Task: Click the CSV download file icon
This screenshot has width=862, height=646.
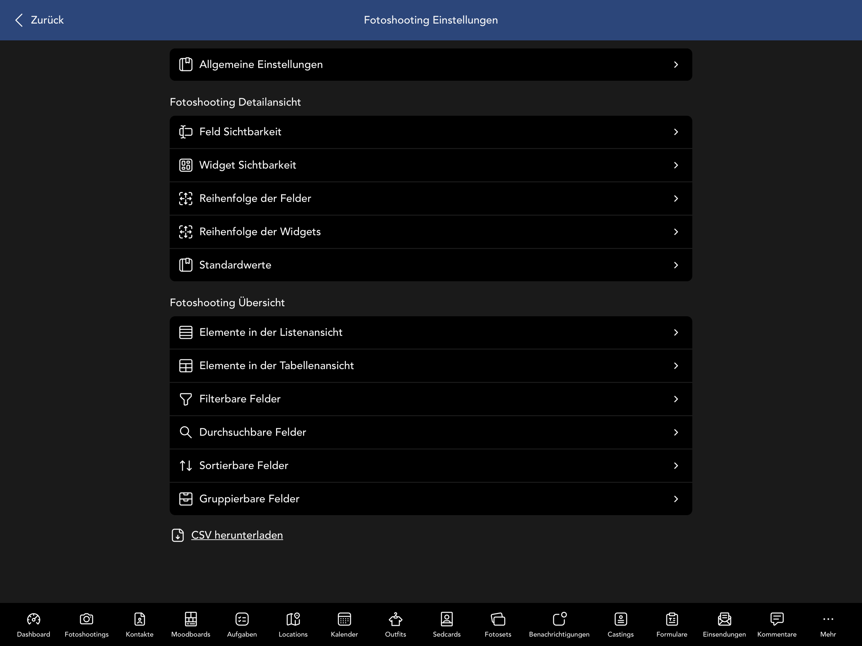Action: coord(178,535)
